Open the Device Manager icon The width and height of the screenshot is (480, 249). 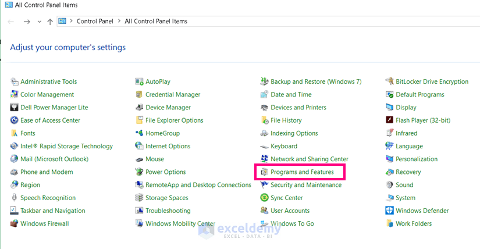[139, 107]
